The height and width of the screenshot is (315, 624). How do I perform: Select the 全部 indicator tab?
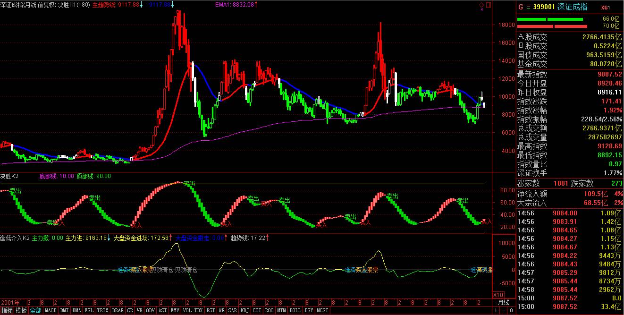click(x=36, y=311)
